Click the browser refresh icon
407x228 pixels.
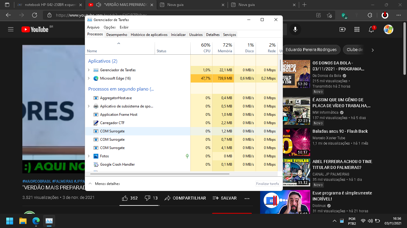point(35,15)
